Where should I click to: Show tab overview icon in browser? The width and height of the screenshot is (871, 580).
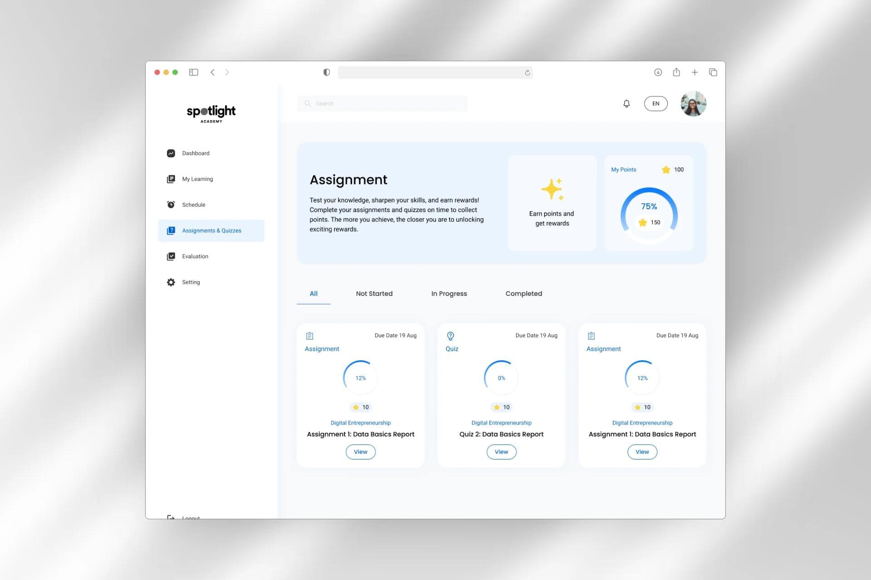point(713,72)
